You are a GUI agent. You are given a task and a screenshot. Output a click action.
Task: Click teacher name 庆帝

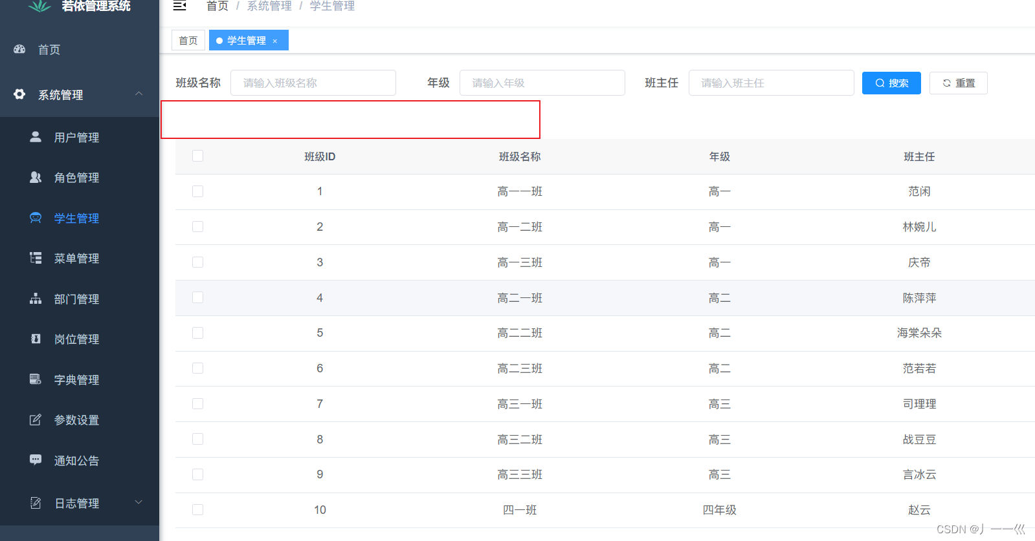point(919,262)
